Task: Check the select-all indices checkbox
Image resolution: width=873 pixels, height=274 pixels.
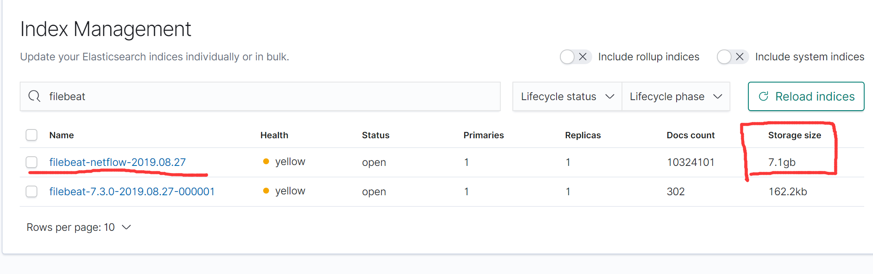Action: [31, 135]
